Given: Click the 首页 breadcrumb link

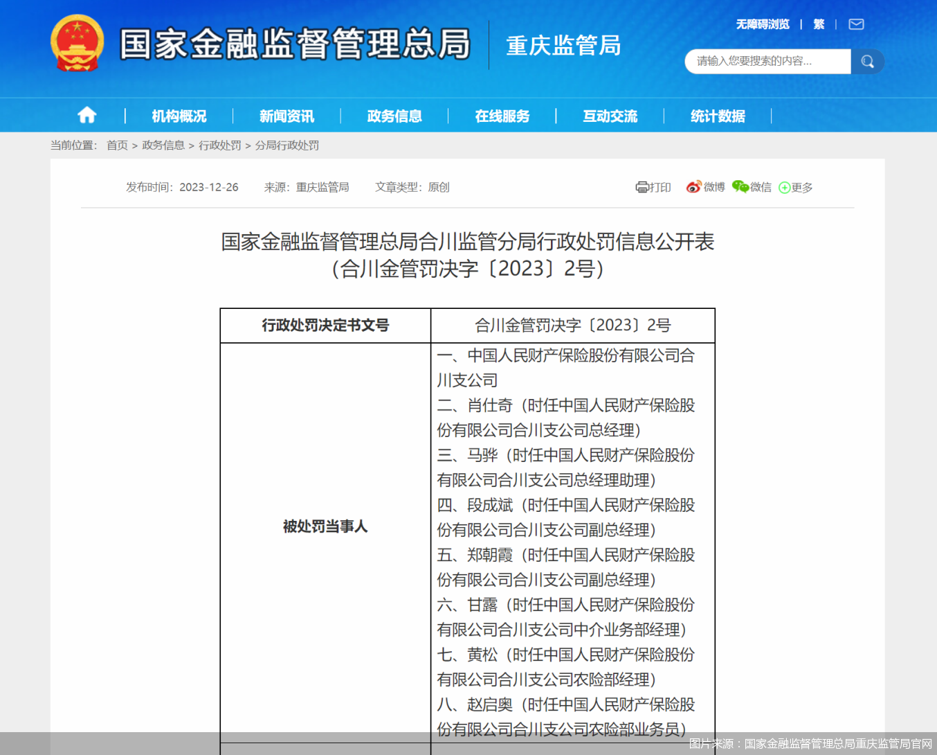Looking at the screenshot, I should [116, 146].
